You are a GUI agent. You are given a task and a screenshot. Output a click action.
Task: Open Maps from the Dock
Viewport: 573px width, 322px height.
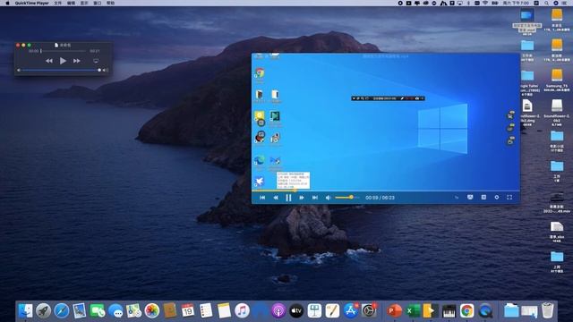point(133,310)
